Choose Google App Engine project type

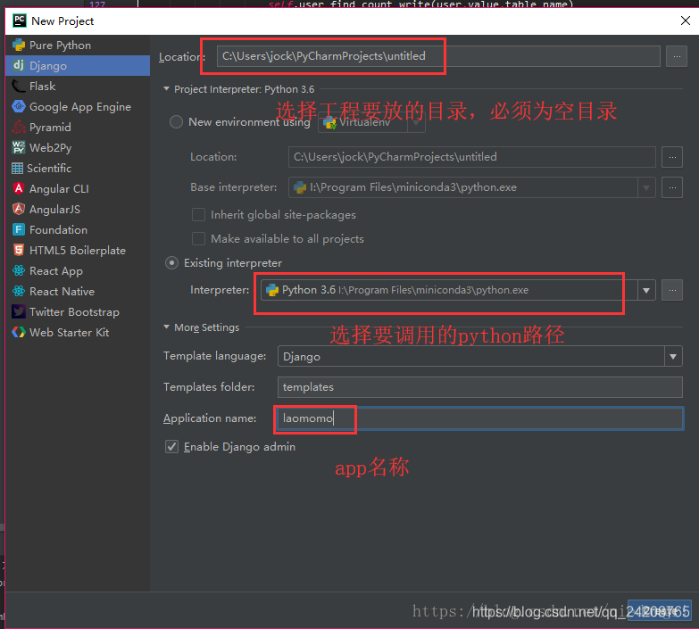(x=78, y=106)
